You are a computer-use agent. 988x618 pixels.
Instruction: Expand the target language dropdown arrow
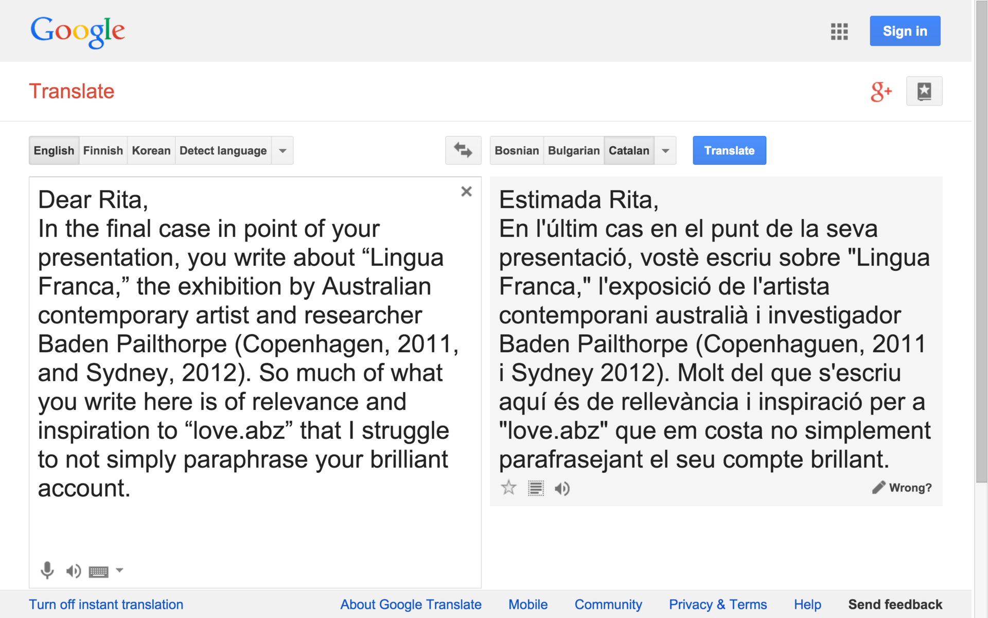click(x=665, y=151)
